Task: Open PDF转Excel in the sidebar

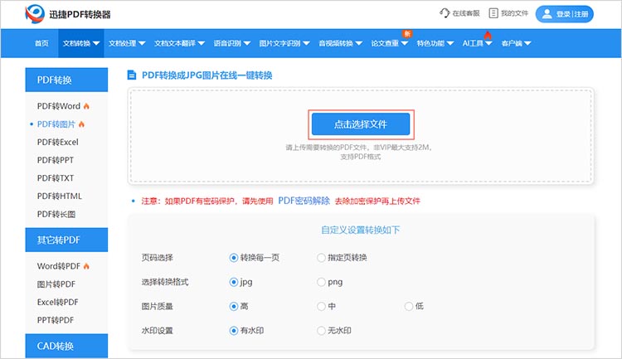Action: 57,143
